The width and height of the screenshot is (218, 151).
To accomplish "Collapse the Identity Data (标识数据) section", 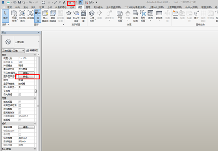I will pyautogui.click(x=35, y=149).
